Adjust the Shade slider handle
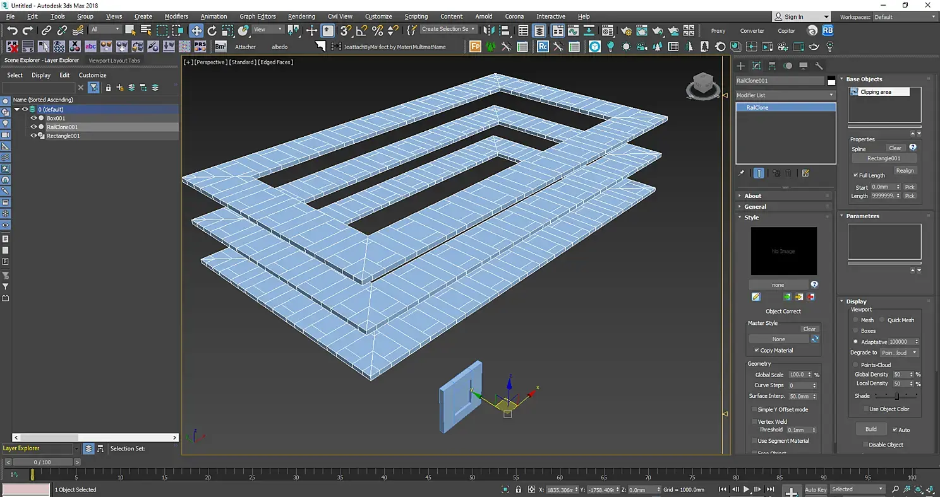 coord(896,396)
